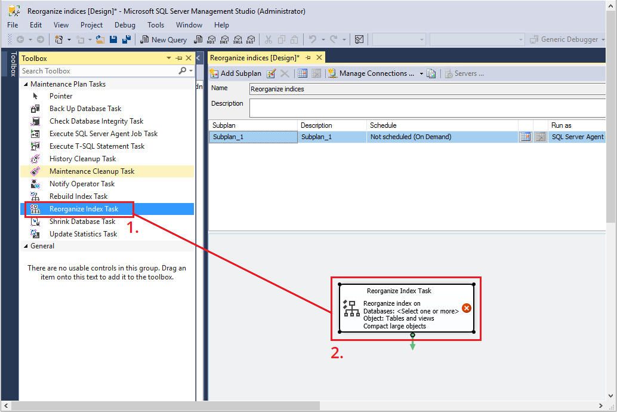
Task: Click the reporting and logging icon
Action: point(431,73)
